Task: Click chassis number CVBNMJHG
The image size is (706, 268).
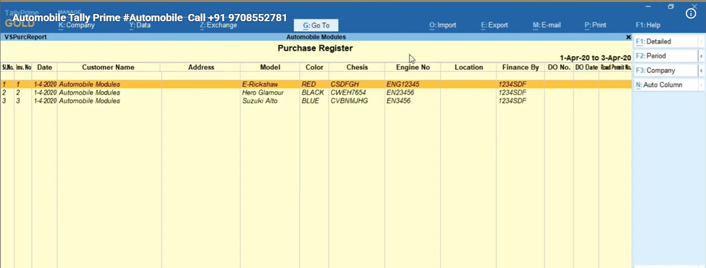Action: tap(349, 101)
